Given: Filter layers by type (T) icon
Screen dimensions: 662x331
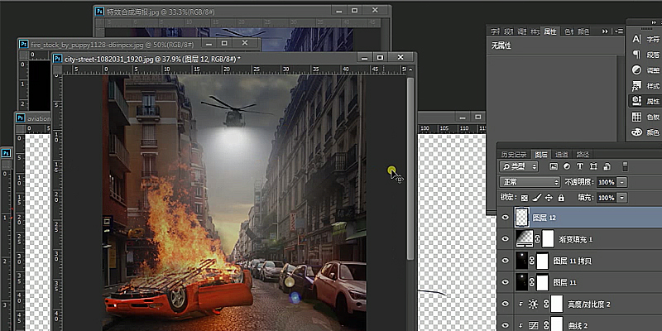Looking at the screenshot, I should pyautogui.click(x=580, y=166).
